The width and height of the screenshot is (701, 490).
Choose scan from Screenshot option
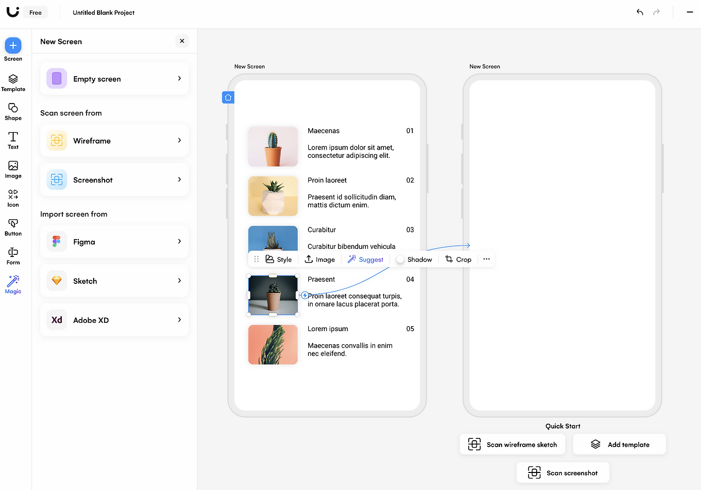click(x=114, y=180)
